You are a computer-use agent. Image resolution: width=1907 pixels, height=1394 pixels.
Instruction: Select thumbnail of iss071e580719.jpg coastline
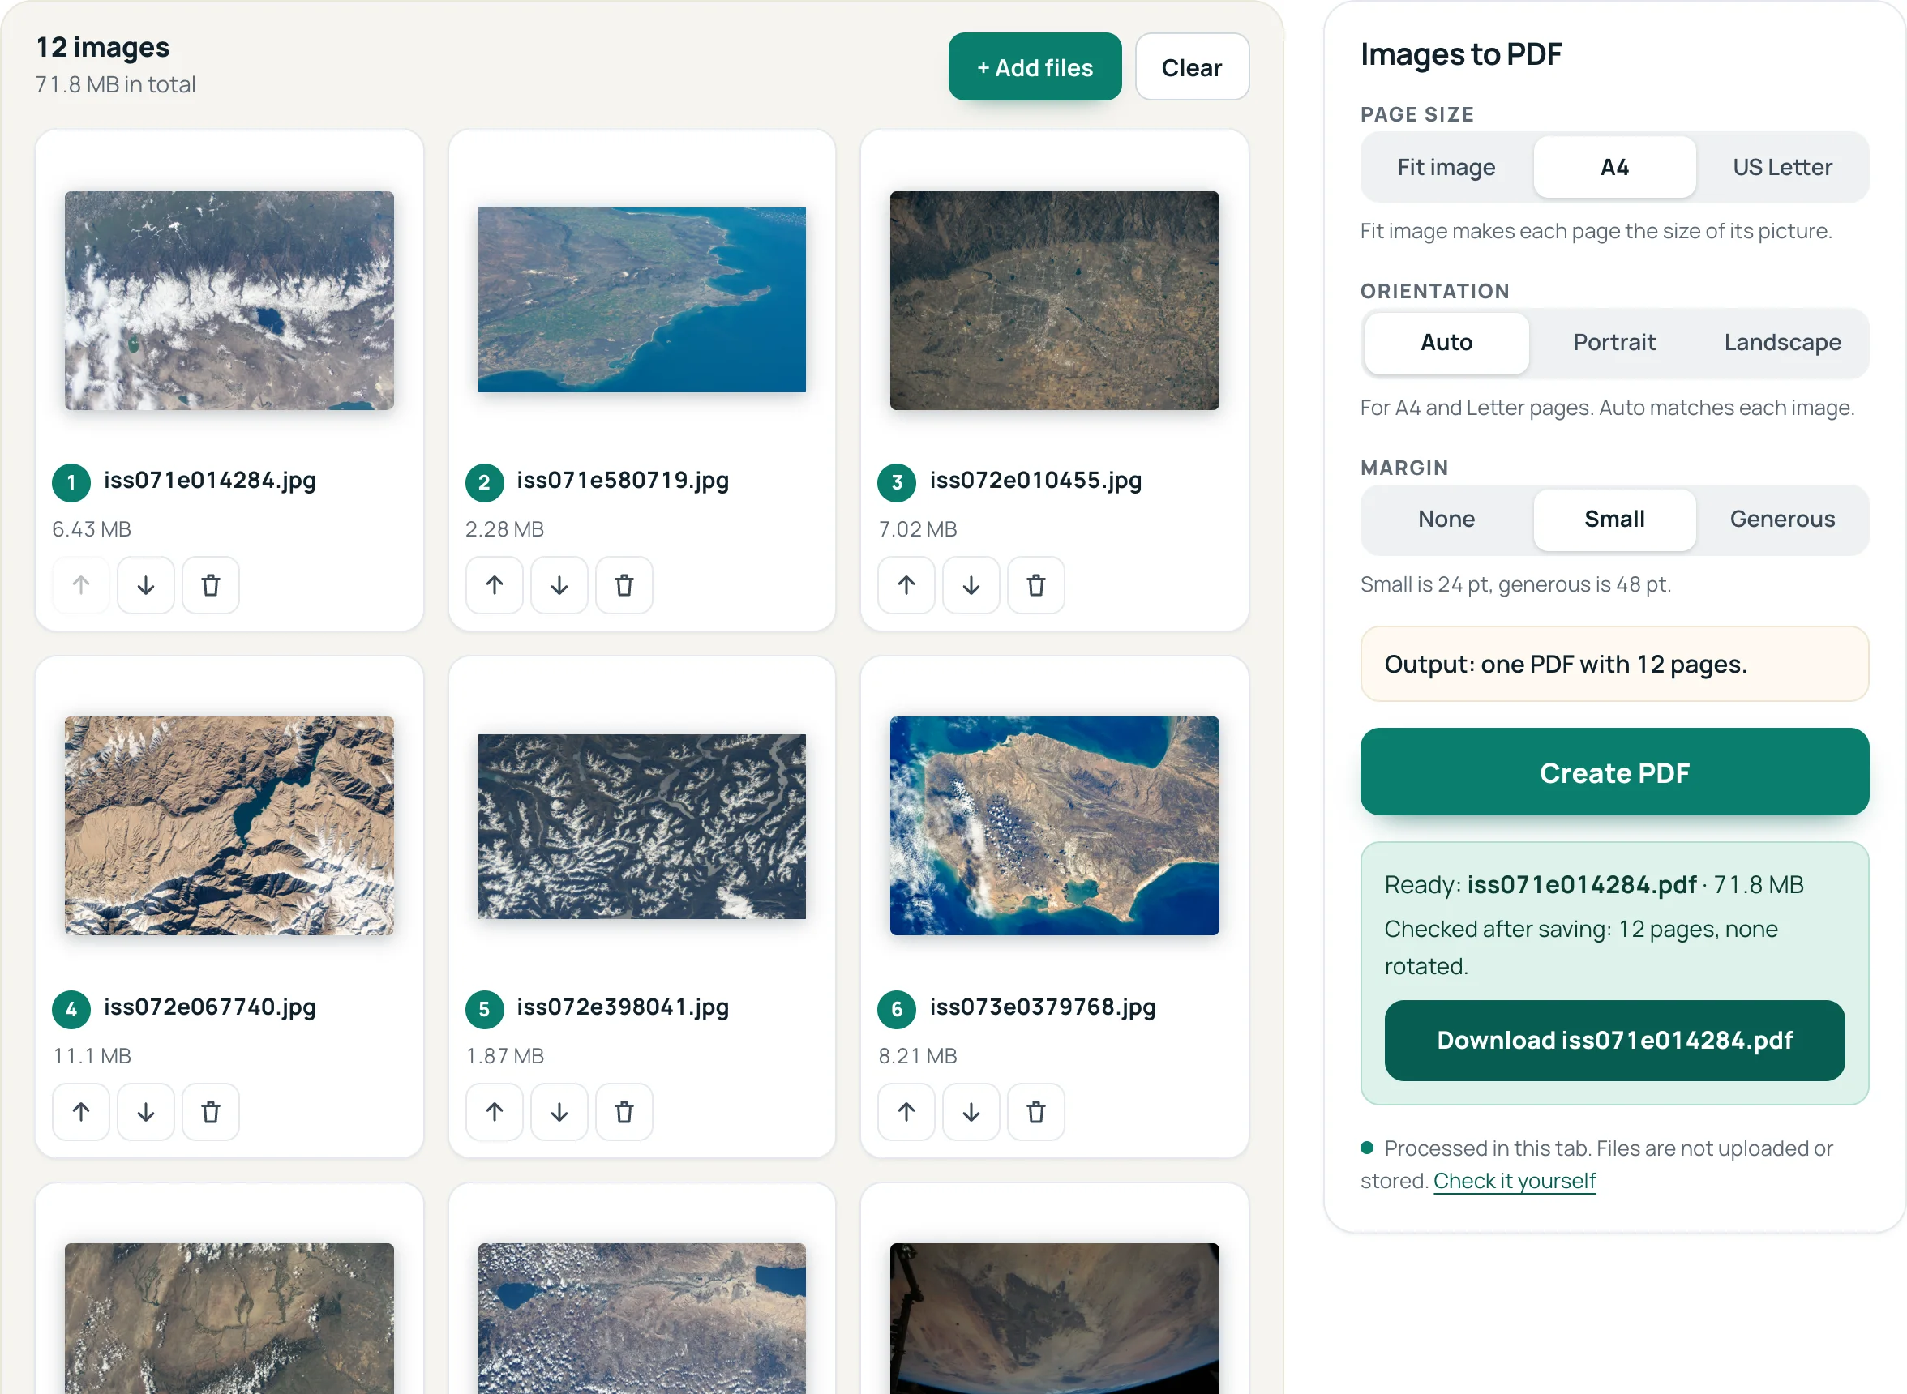coord(641,301)
